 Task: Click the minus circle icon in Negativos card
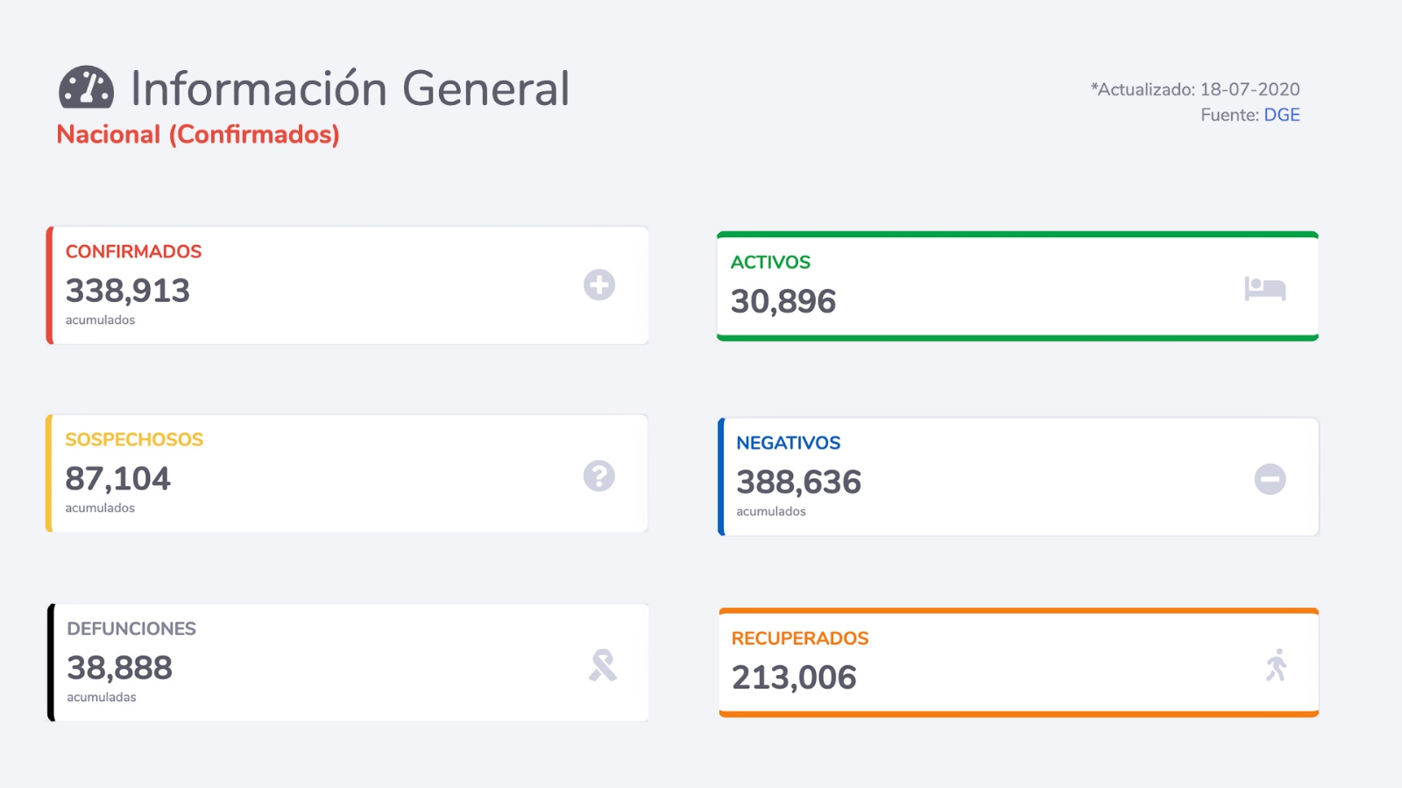coord(1270,479)
